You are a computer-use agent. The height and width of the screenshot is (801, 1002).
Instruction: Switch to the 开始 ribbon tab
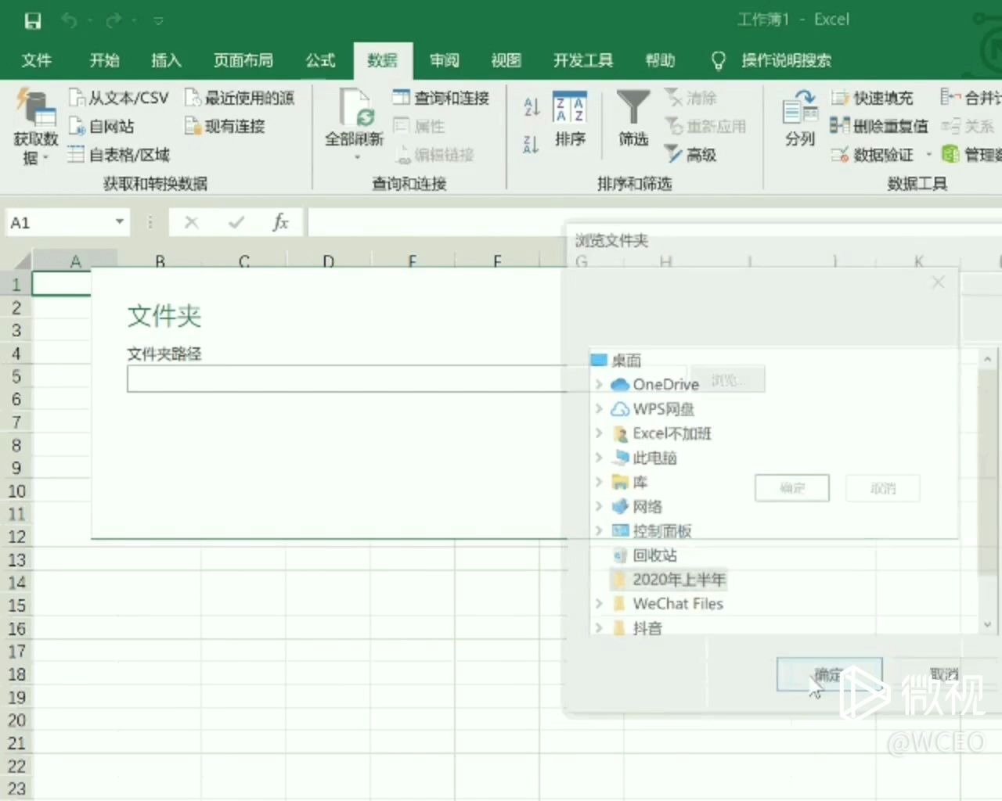click(104, 60)
